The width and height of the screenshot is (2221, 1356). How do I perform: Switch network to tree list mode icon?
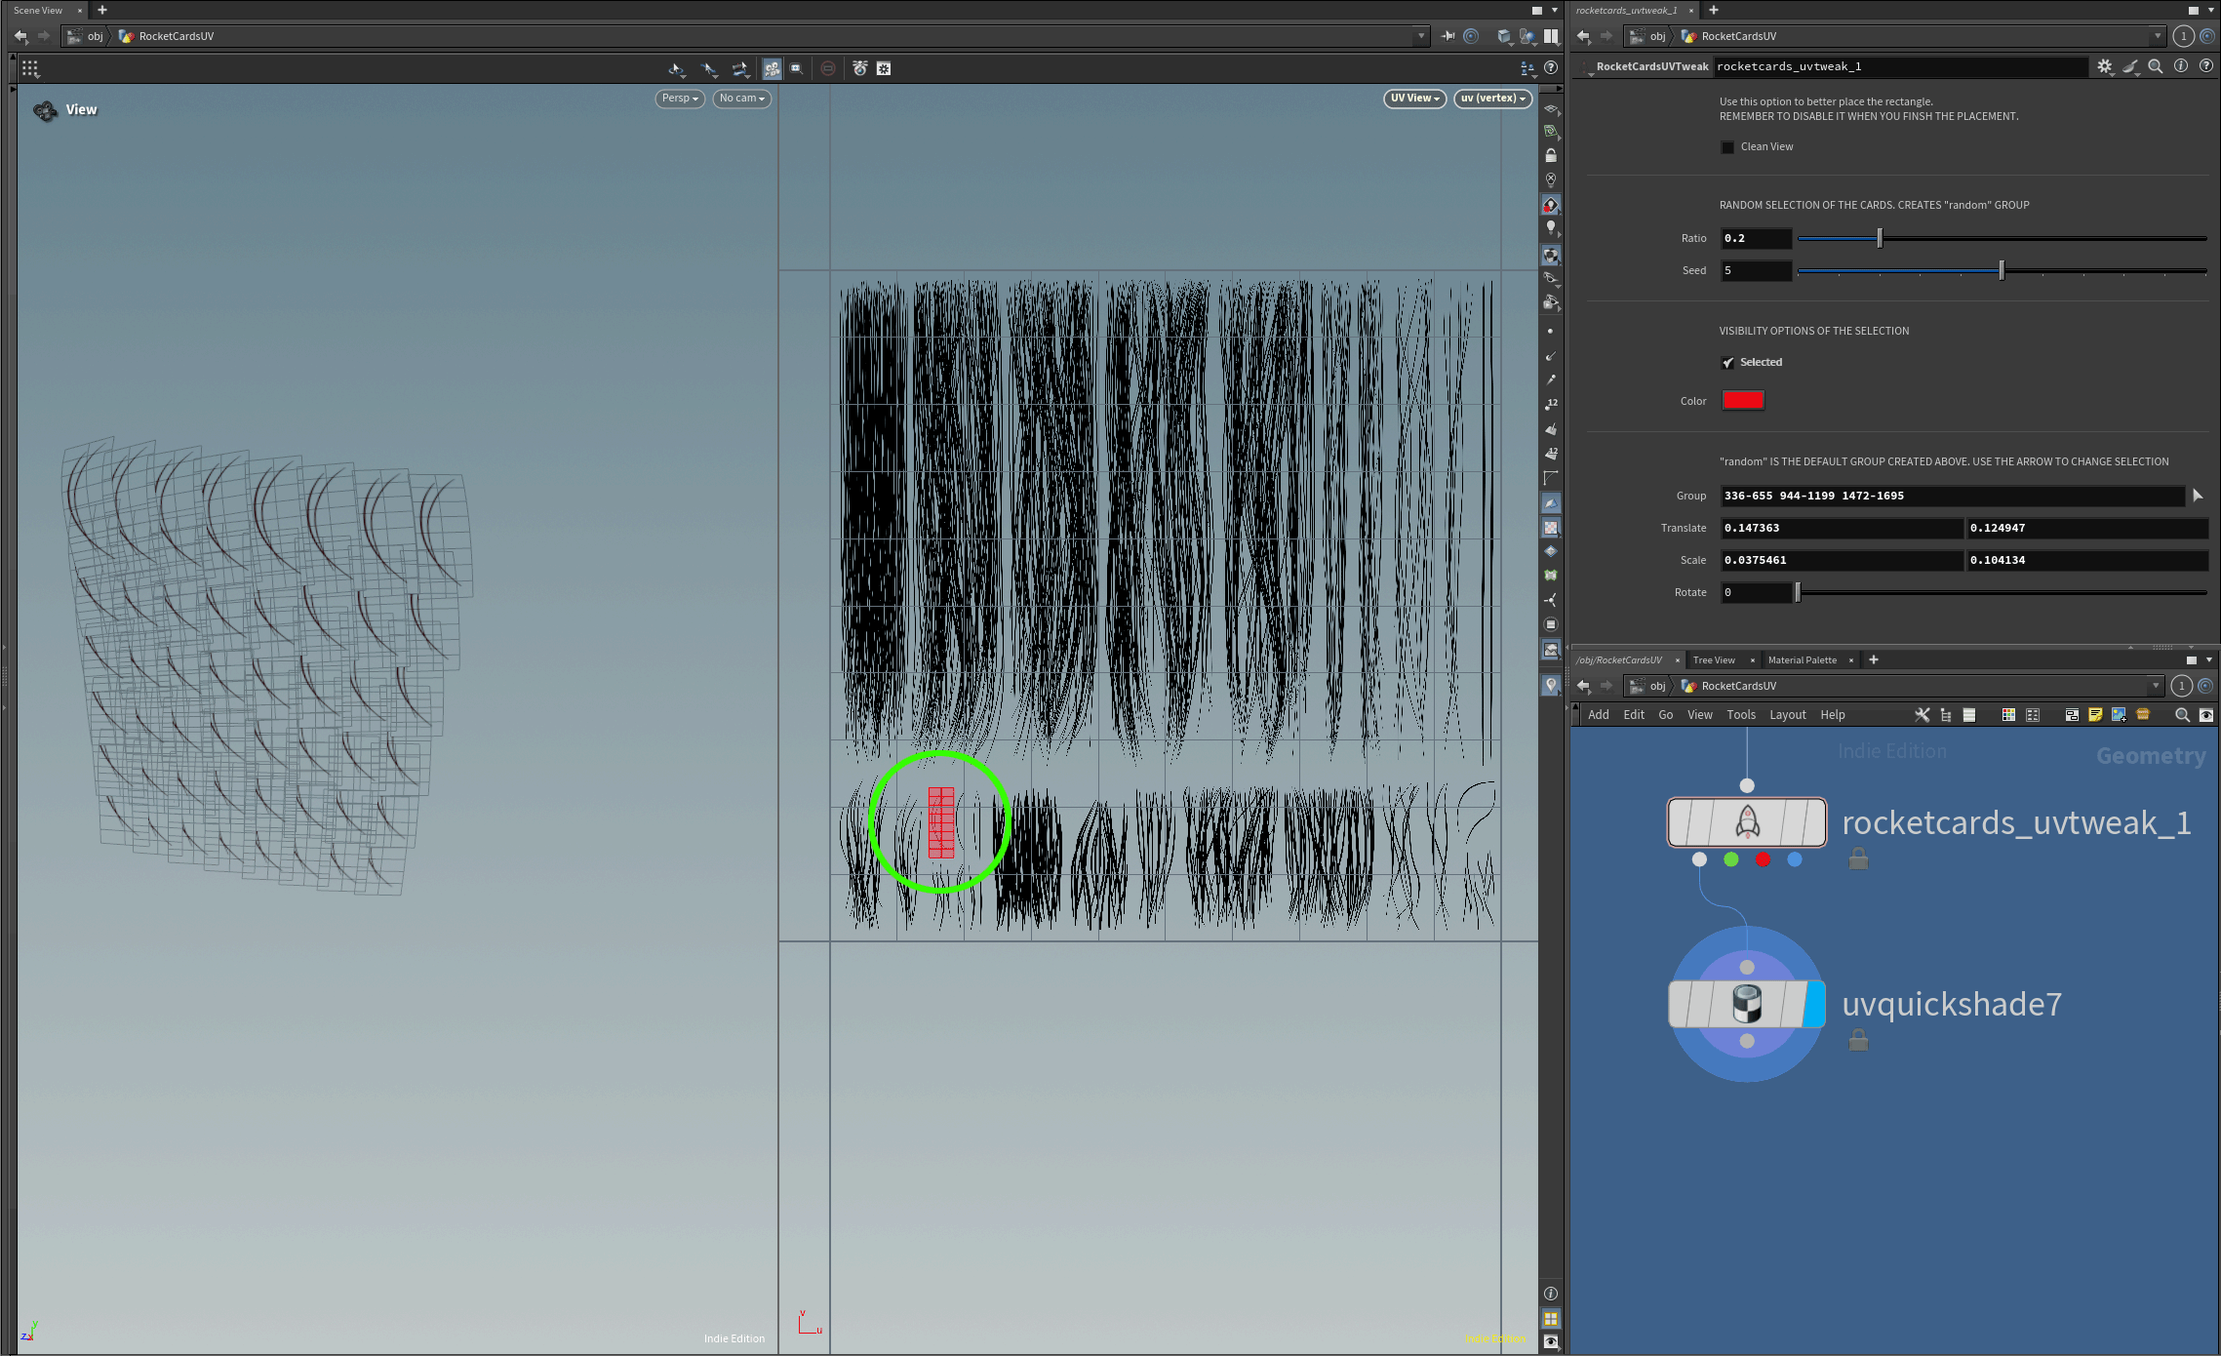1946,715
